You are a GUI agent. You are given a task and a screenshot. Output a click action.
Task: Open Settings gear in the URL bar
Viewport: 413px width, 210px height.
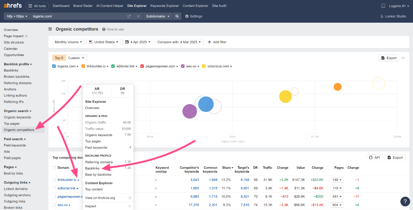(193, 16)
